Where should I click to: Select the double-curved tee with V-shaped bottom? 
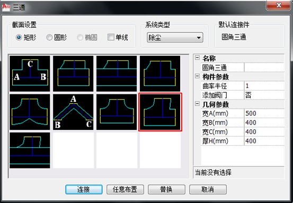point(30,112)
